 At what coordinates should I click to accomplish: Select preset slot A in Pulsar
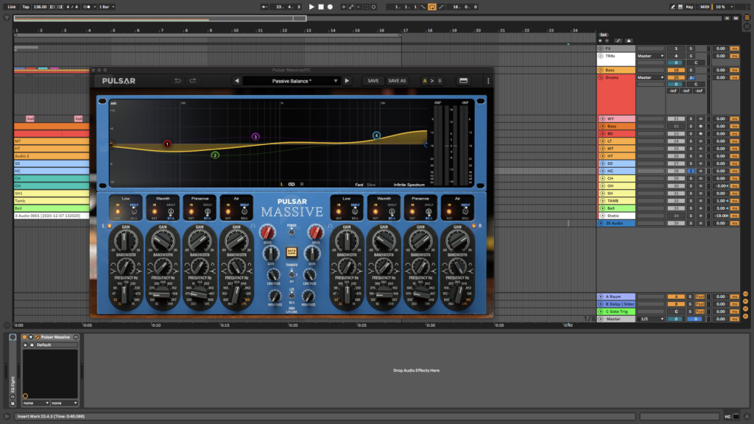tap(425, 81)
